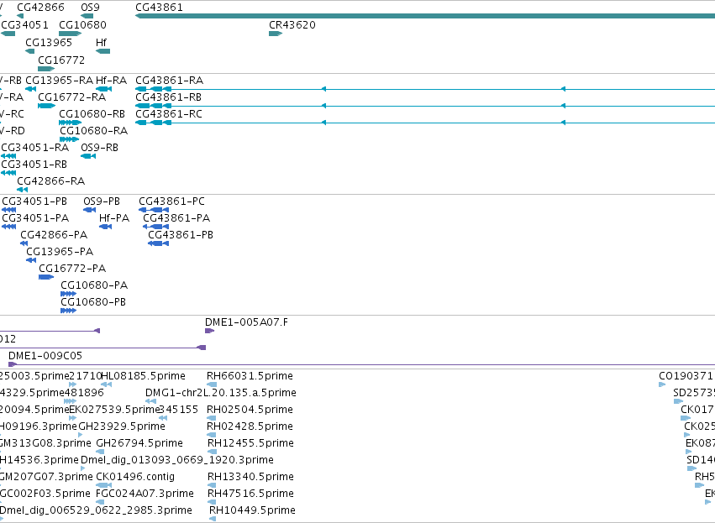Select transcript CG43861-RC

pos(425,123)
